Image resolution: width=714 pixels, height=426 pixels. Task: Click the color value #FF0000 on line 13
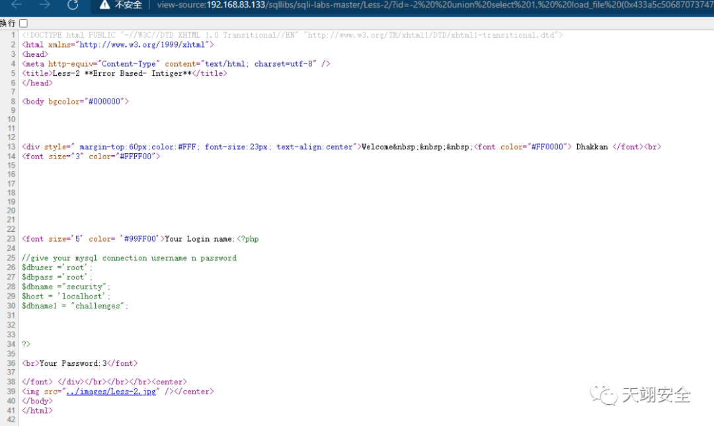[x=547, y=147]
